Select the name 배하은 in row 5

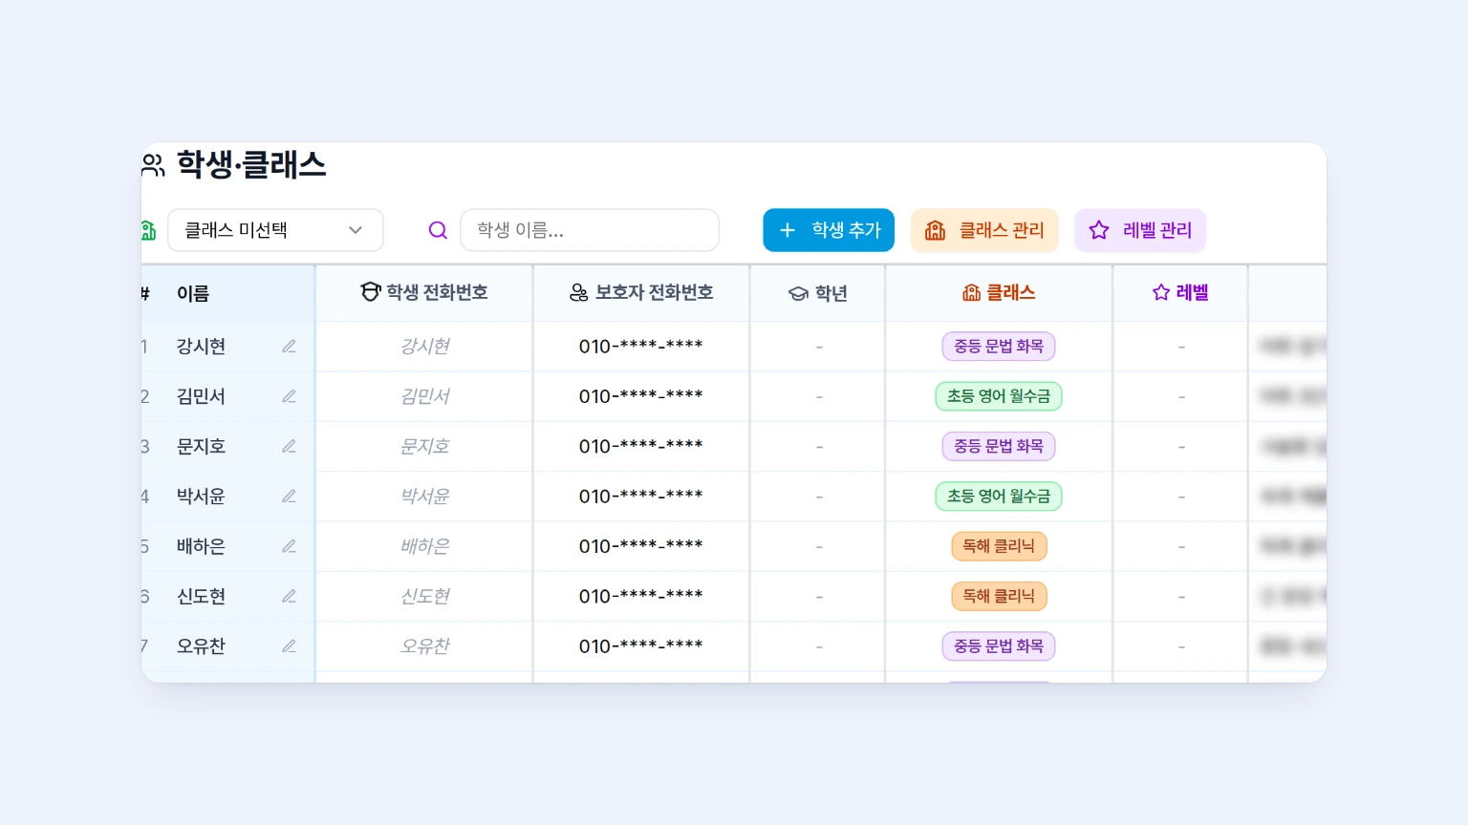[x=201, y=546]
